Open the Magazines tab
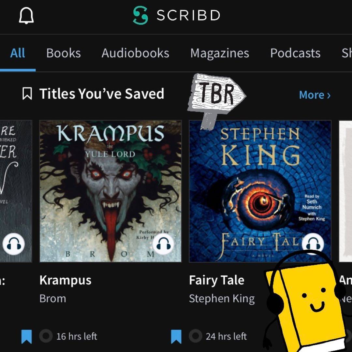 (x=220, y=53)
